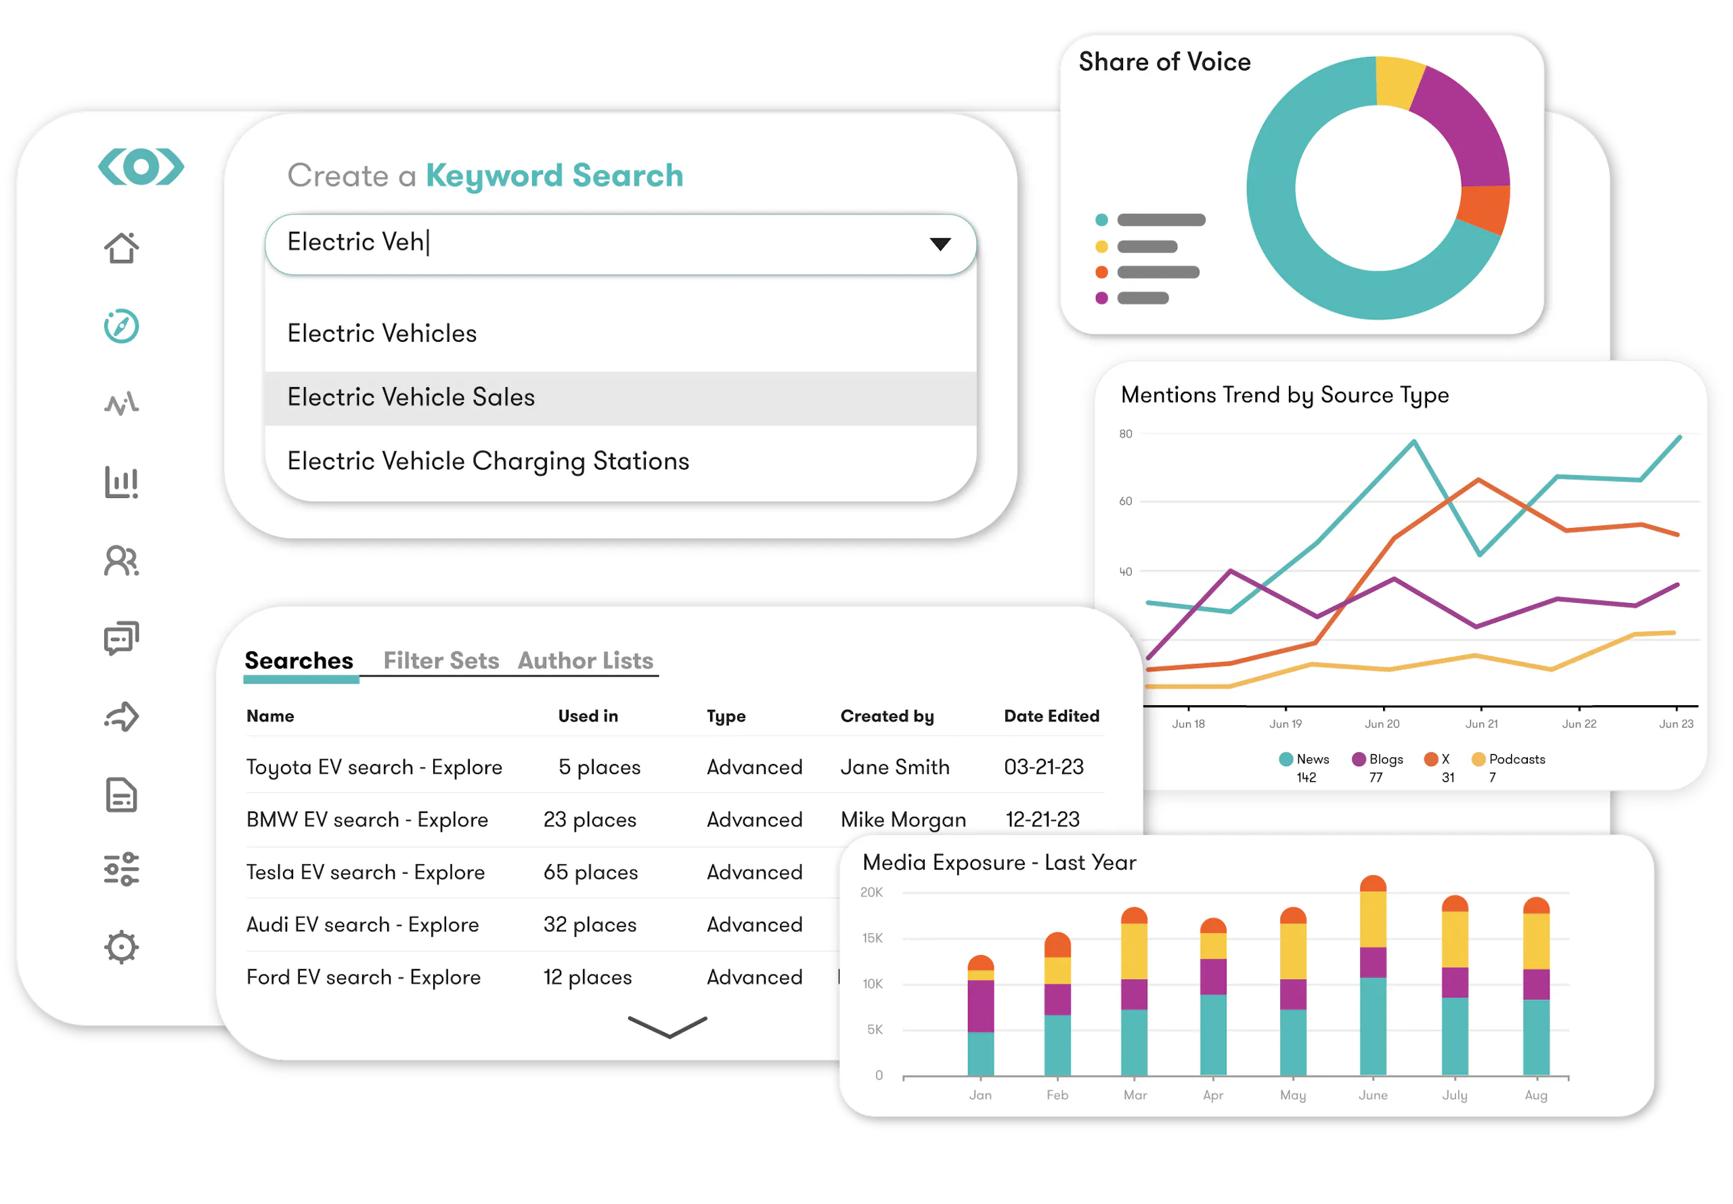Click the orange legend dot in Share of Voice
1733x1204 pixels.
(x=1101, y=271)
